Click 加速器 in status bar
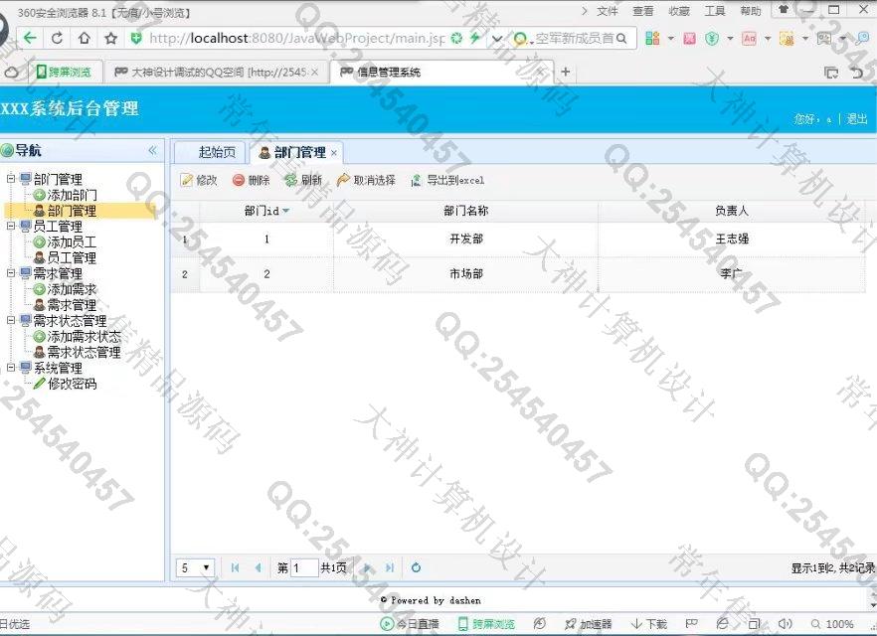 589,624
